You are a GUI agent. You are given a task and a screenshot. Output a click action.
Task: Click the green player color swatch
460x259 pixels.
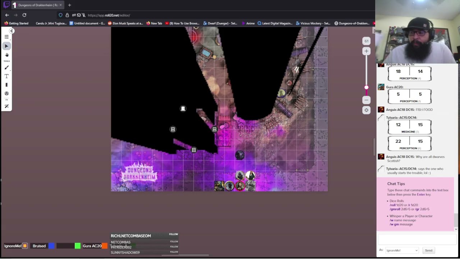78,246
